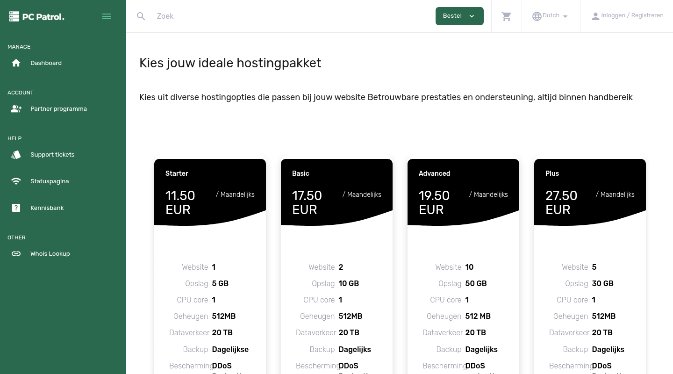Click the Inloggen / Registreren link

tap(632, 15)
